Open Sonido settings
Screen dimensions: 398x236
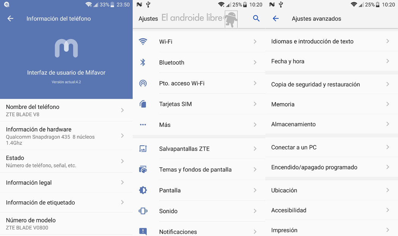(199, 211)
